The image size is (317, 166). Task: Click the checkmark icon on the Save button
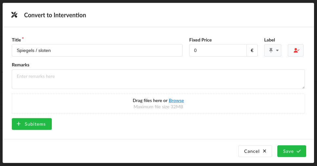(299, 151)
